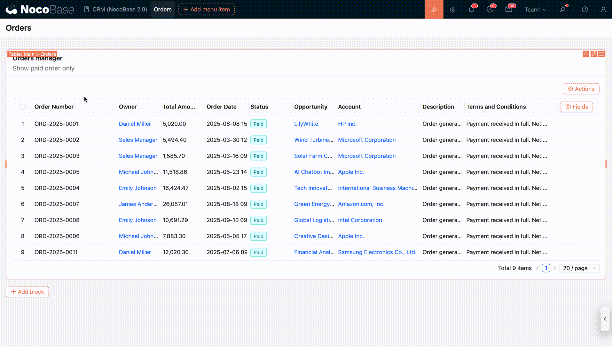Viewport: 612px width, 347px height.
Task: Open the help question mark icon
Action: tap(585, 10)
